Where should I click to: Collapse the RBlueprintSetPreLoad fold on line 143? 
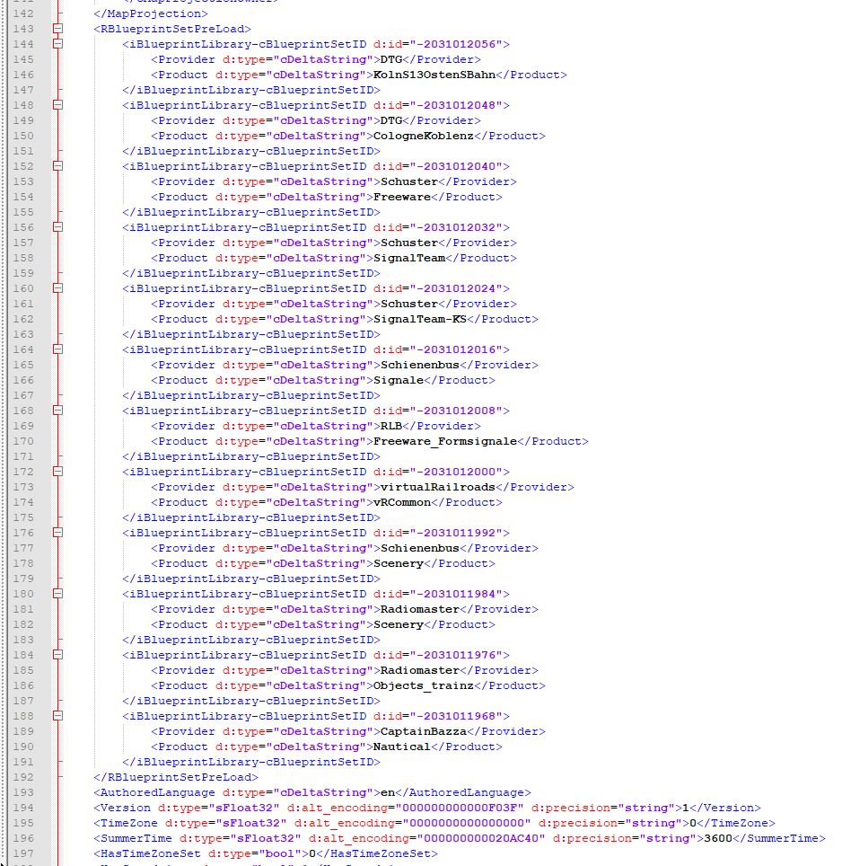click(58, 29)
